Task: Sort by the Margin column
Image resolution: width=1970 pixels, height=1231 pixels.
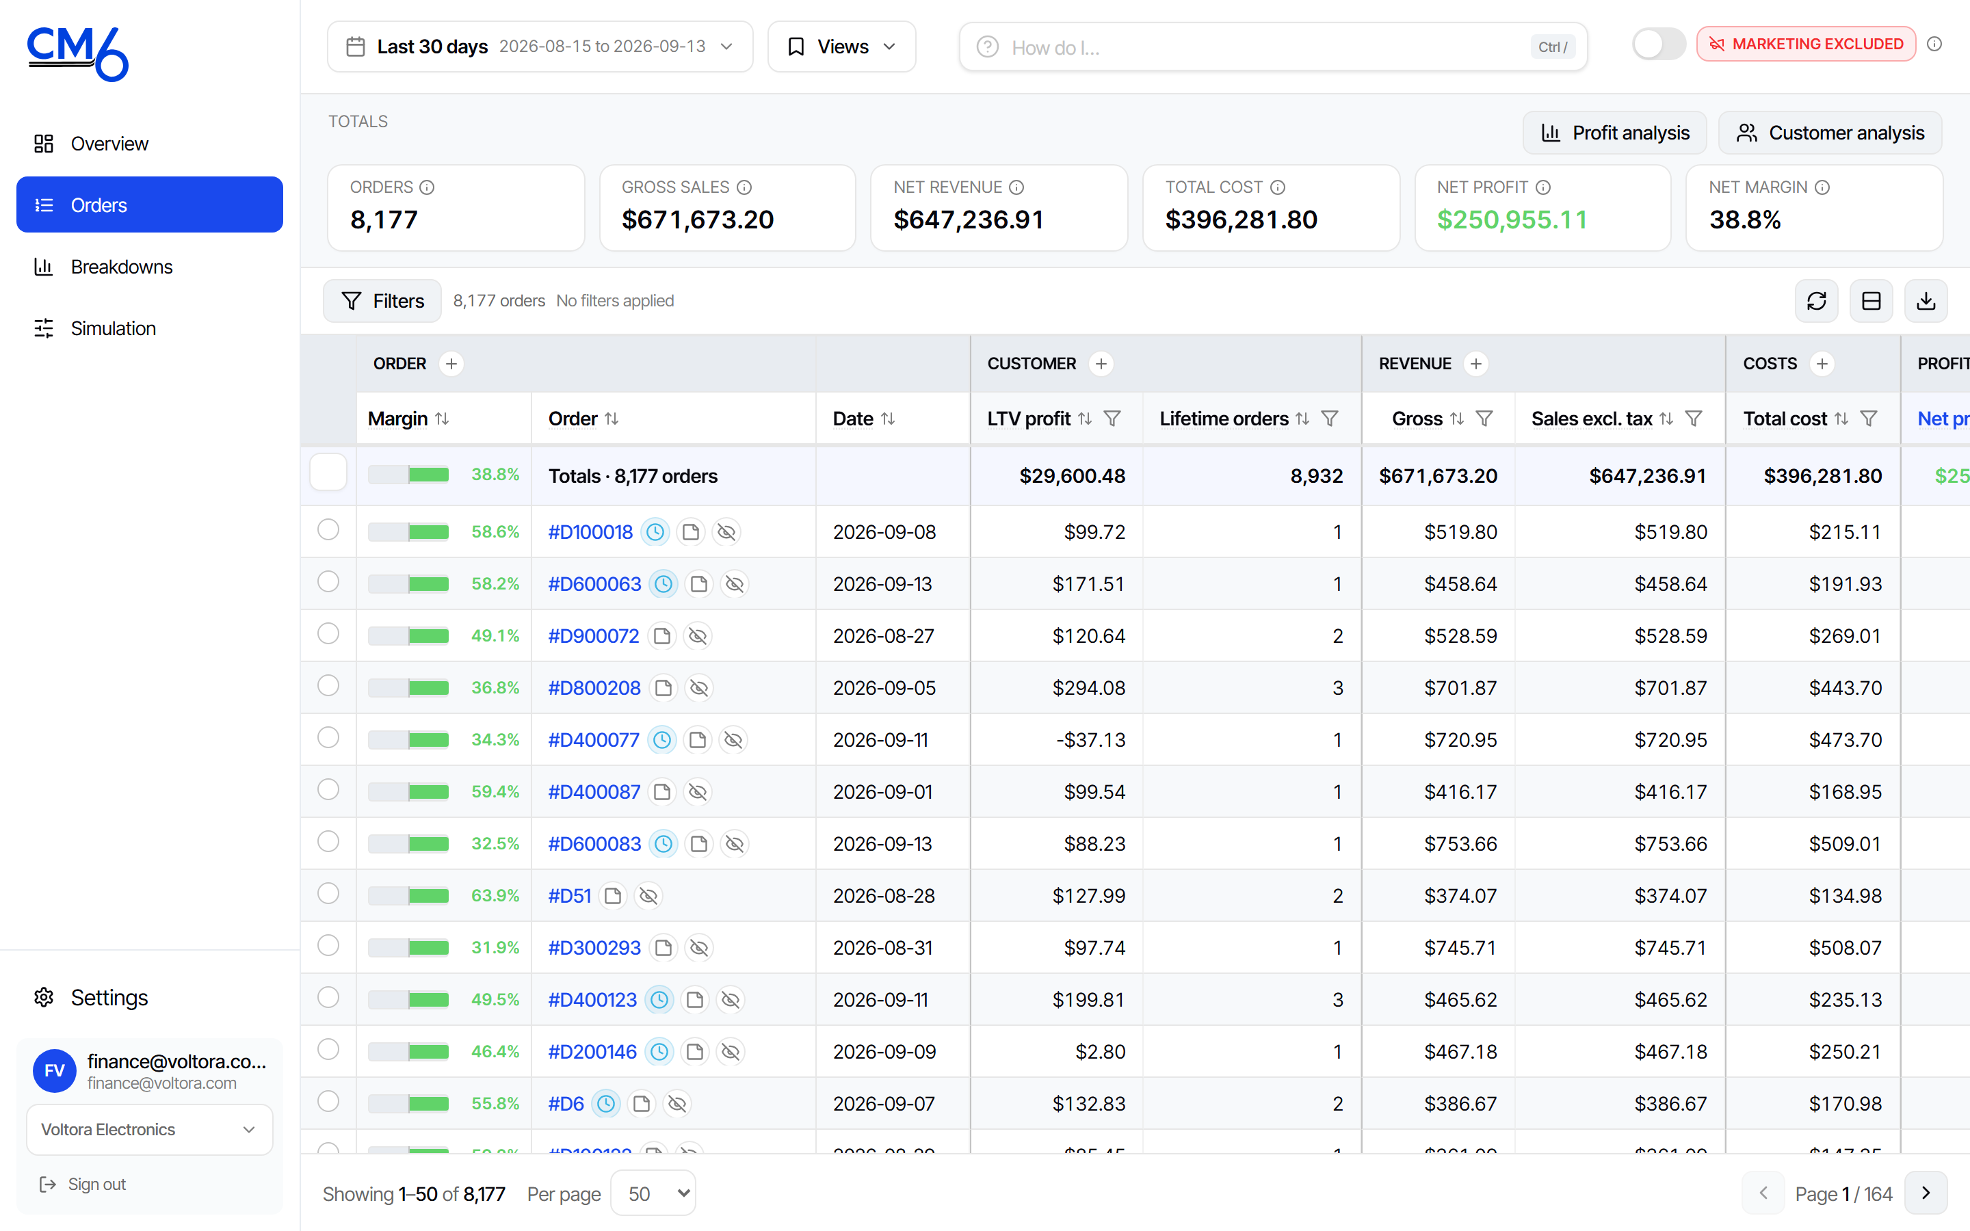Action: [442, 419]
